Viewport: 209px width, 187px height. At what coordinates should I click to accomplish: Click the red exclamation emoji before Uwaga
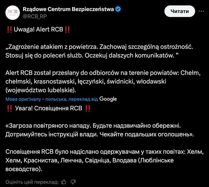[x=9, y=29]
